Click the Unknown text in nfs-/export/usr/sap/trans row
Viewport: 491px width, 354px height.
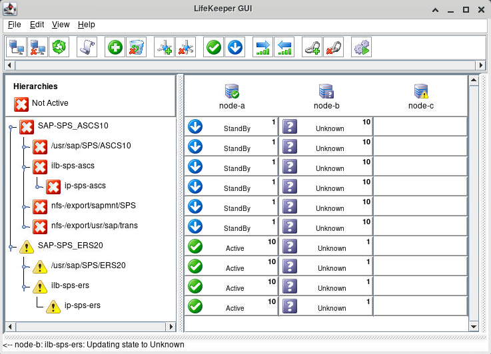click(x=330, y=228)
